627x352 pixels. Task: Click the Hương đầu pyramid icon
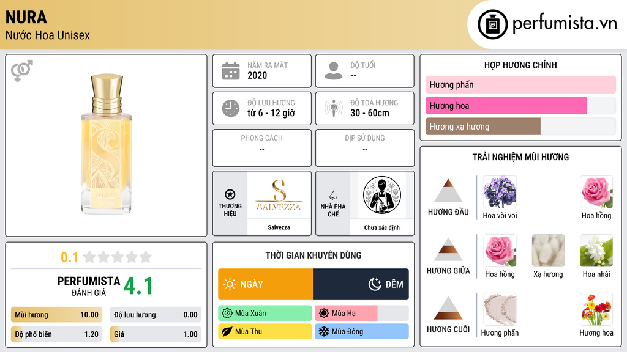(448, 191)
